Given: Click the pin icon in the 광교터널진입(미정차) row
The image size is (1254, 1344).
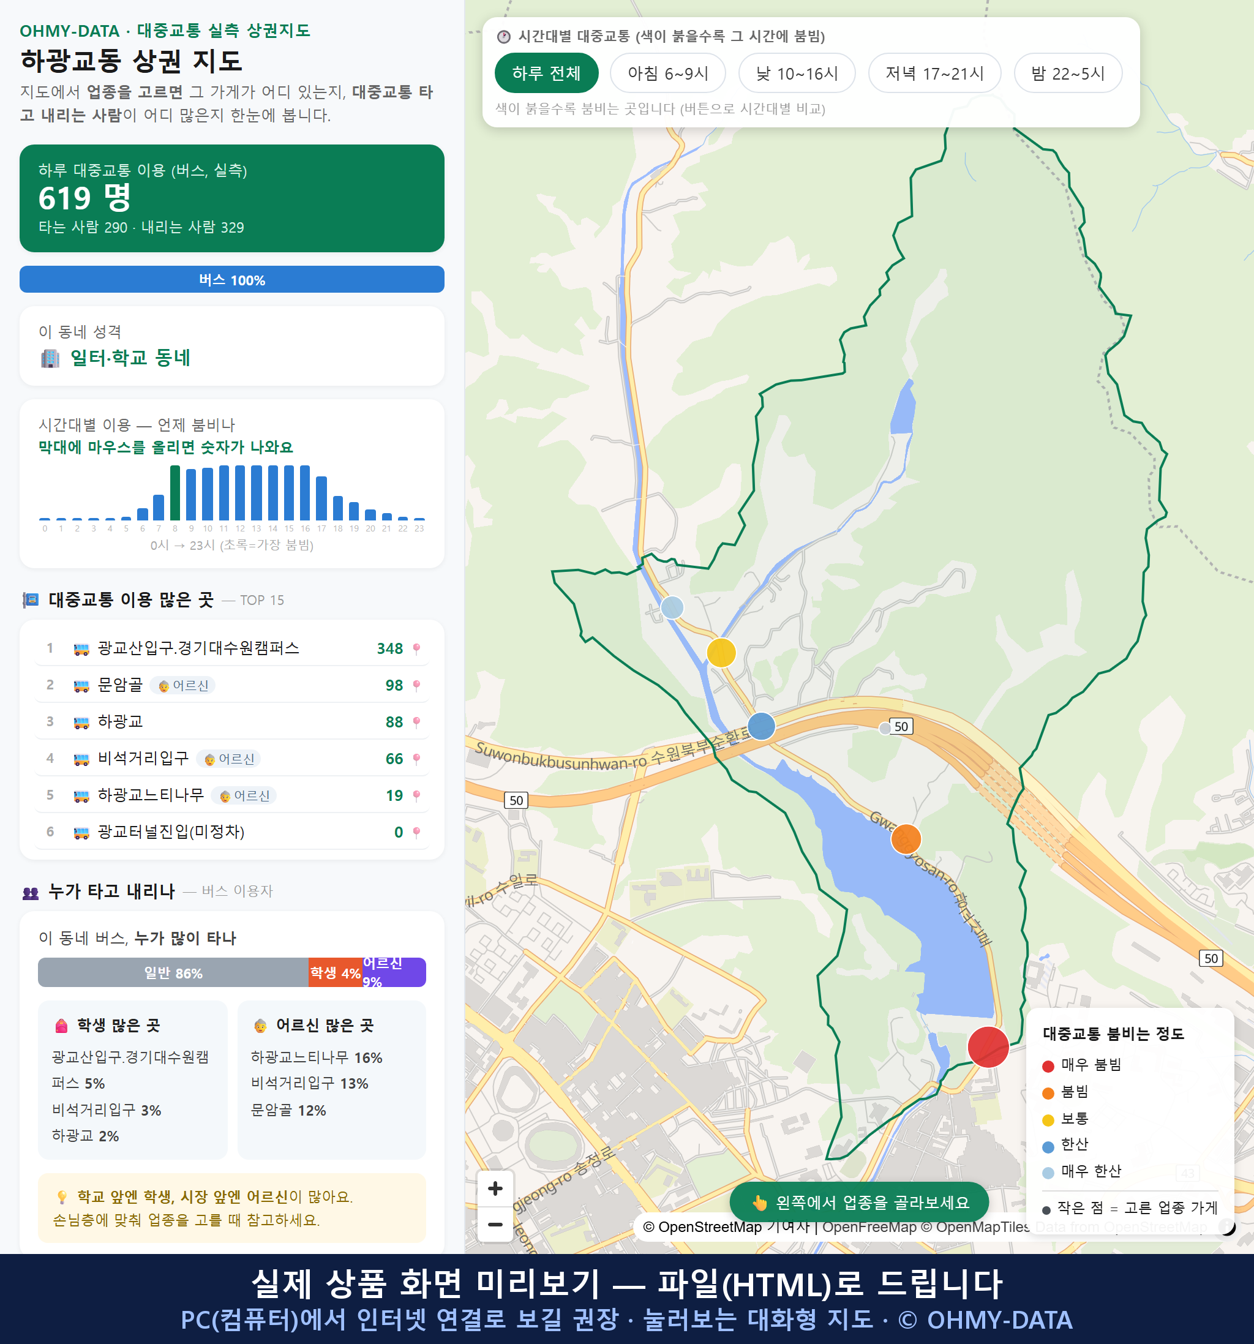Looking at the screenshot, I should click(x=416, y=832).
